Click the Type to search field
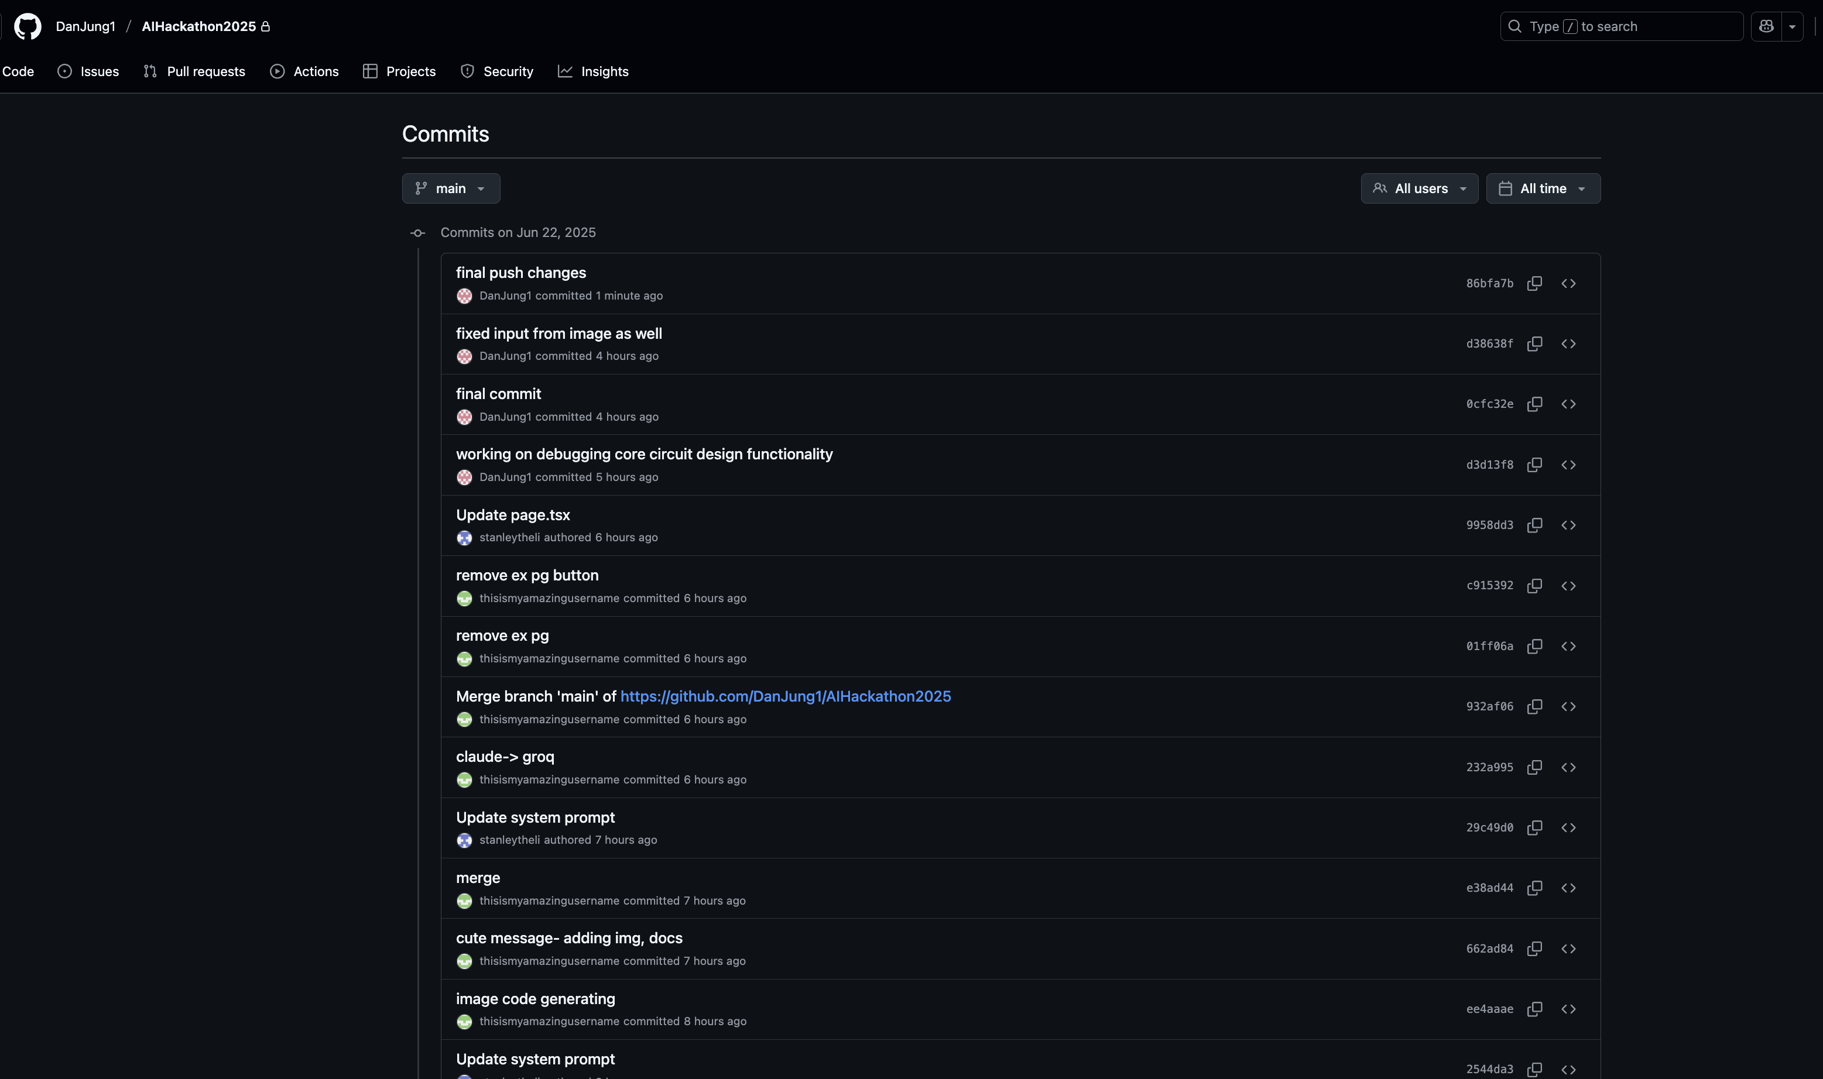This screenshot has height=1079, width=1823. 1621,26
